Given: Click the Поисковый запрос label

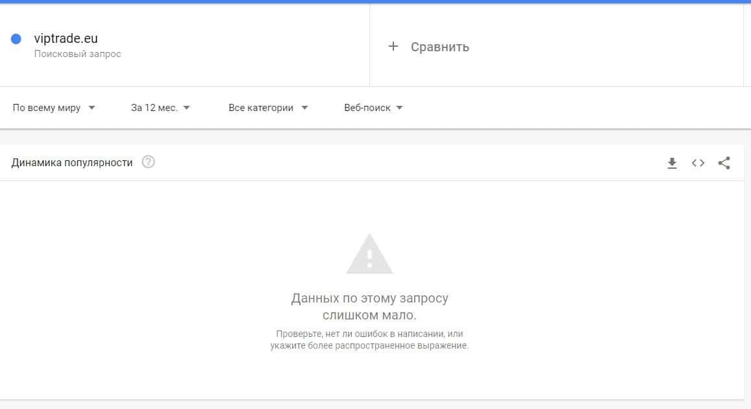Looking at the screenshot, I should pos(77,54).
